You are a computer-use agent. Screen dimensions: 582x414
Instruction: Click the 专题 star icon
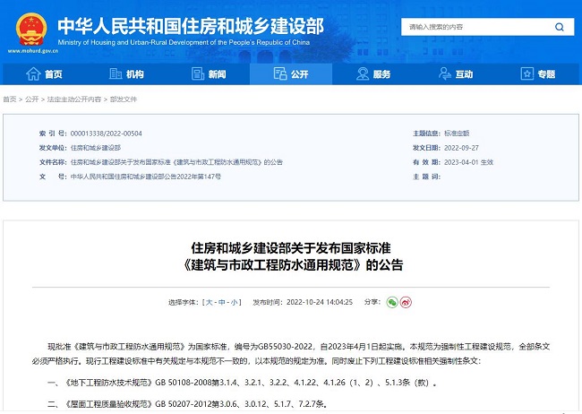(527, 73)
